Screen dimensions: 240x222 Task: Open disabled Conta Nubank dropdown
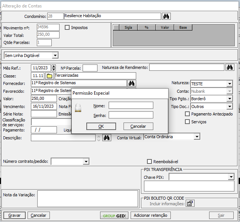coord(230,91)
